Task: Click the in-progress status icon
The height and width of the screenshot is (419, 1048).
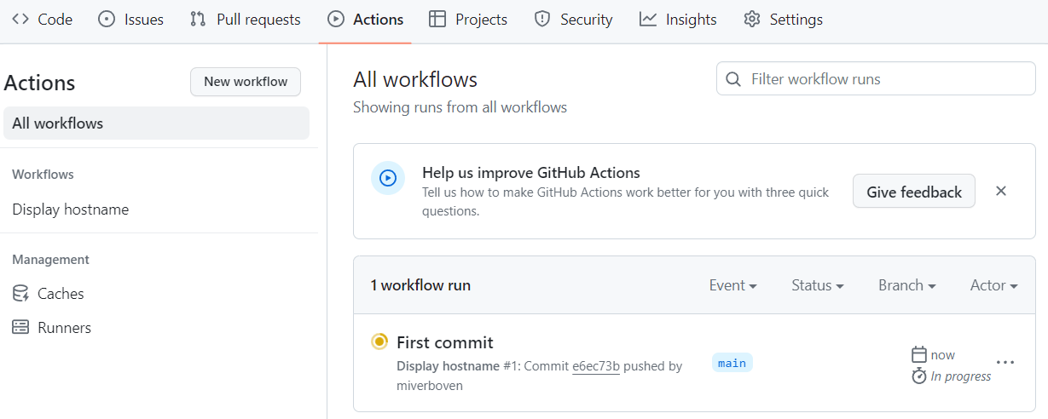Action: coord(379,342)
